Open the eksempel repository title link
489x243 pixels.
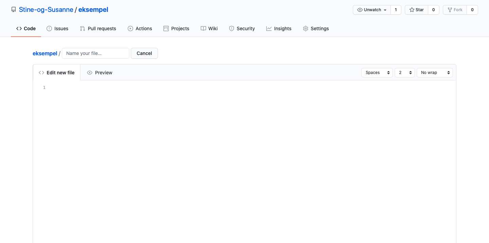[x=93, y=10]
